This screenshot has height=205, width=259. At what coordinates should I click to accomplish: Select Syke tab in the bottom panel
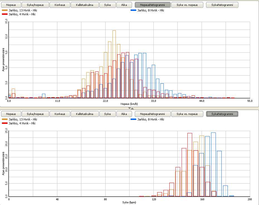click(107, 114)
